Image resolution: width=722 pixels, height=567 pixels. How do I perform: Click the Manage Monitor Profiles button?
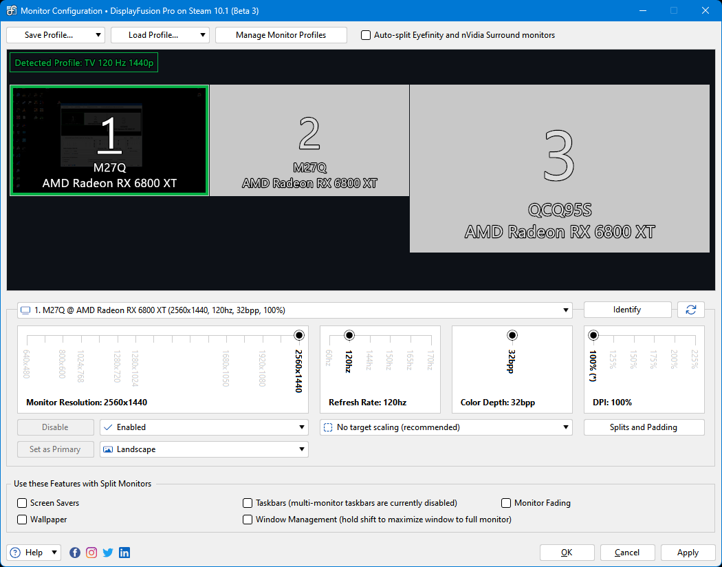click(281, 35)
